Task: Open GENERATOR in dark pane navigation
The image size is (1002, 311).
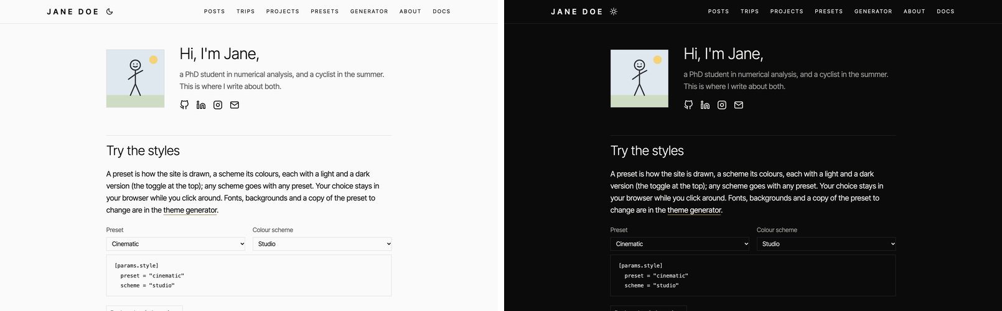Action: 873,11
